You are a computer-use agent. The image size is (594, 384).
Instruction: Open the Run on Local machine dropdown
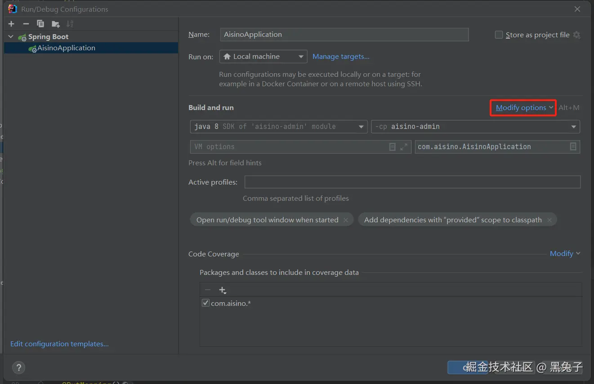pos(263,57)
